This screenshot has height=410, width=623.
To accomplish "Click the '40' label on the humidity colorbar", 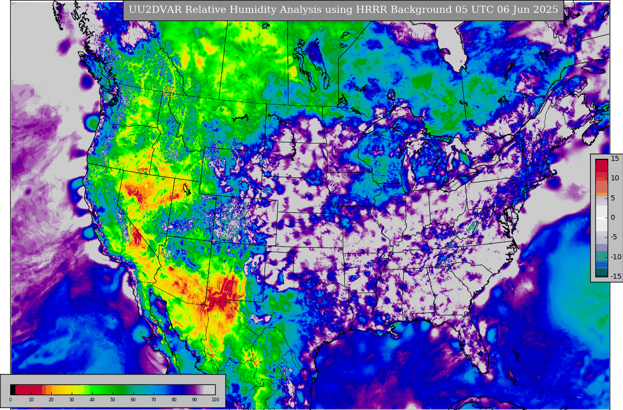I will coord(92,400).
